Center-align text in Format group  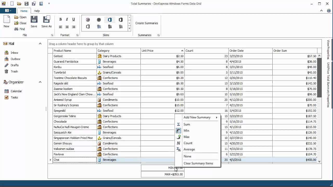(67, 27)
